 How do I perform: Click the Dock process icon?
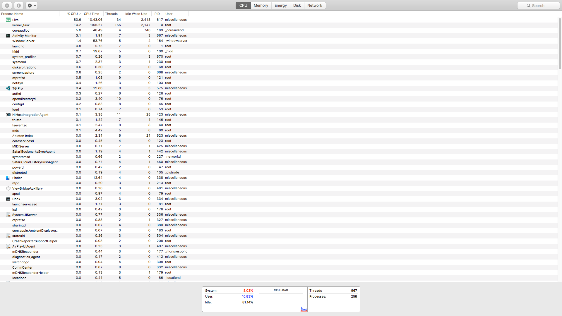point(8,199)
